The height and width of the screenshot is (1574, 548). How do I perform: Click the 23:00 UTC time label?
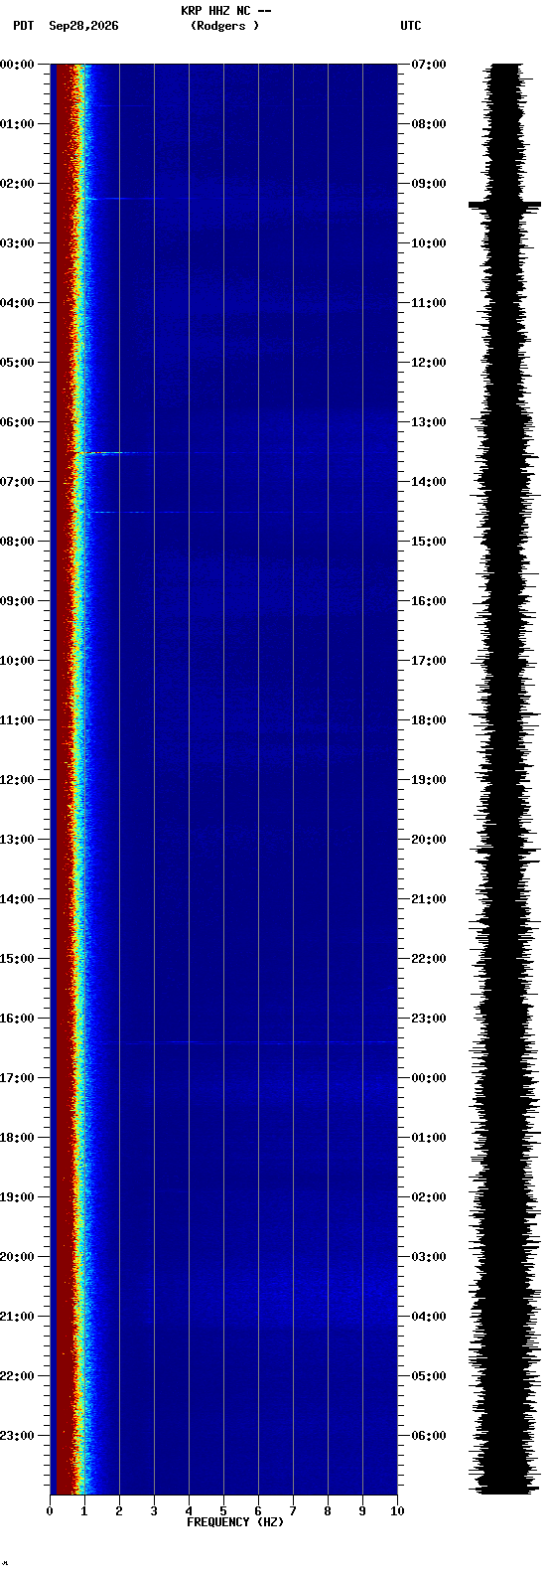(x=428, y=1019)
